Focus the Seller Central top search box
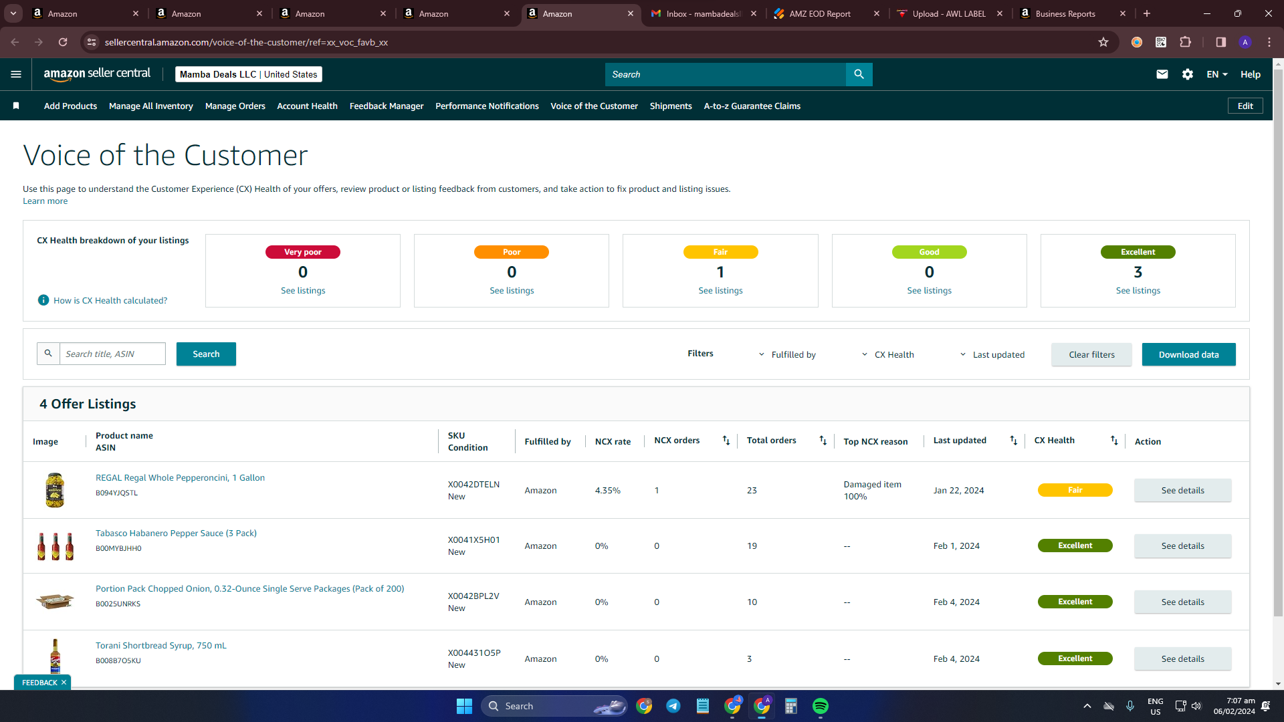 (726, 74)
